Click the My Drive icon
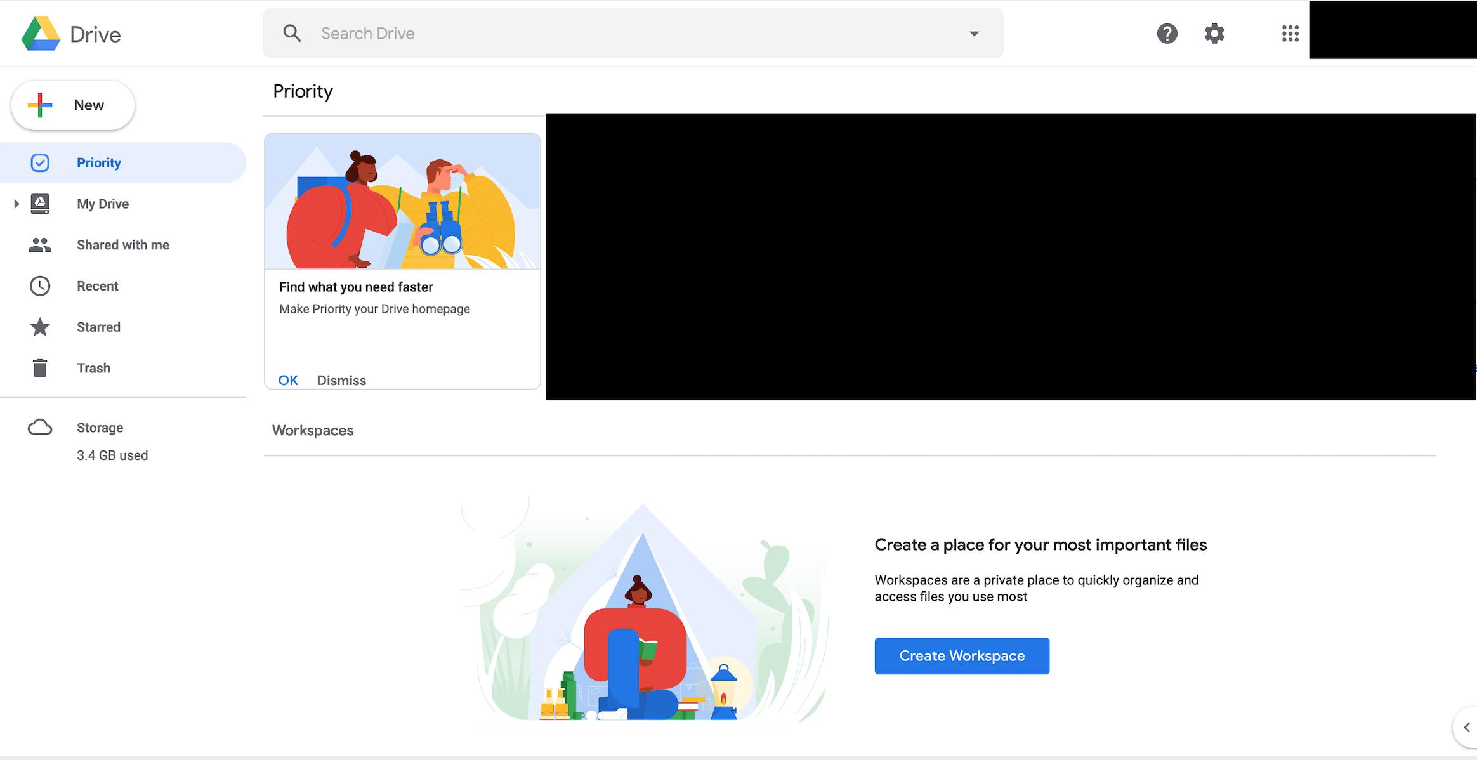1477x760 pixels. click(40, 203)
